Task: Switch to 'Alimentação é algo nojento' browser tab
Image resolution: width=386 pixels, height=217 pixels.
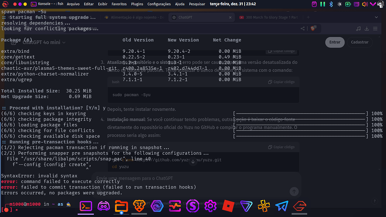Action: click(x=134, y=17)
